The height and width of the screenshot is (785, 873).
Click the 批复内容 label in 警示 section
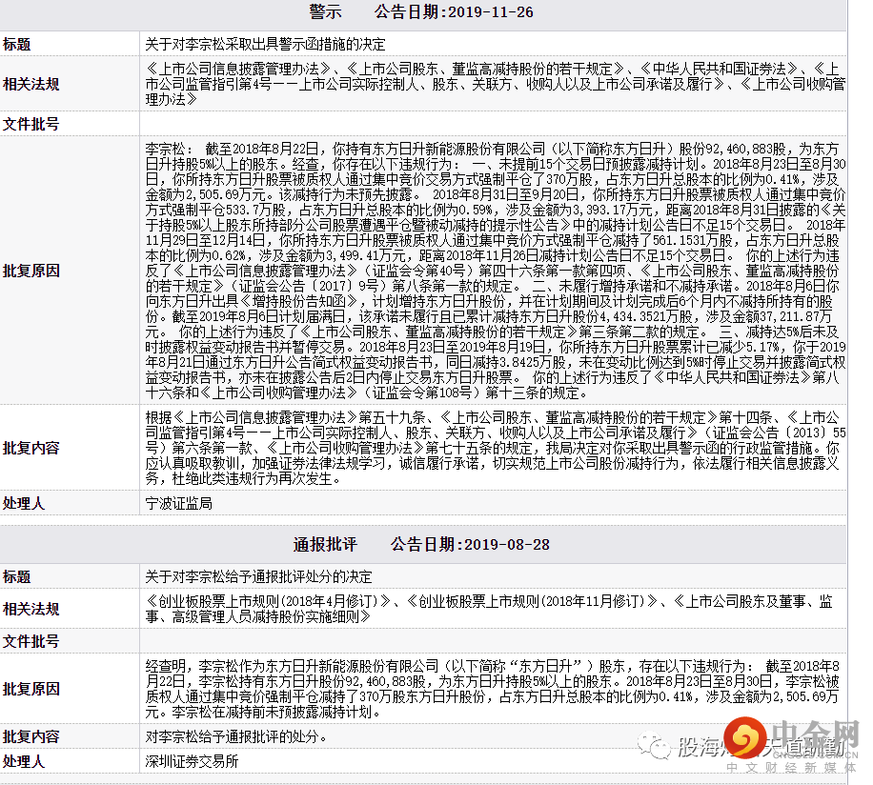pos(30,448)
